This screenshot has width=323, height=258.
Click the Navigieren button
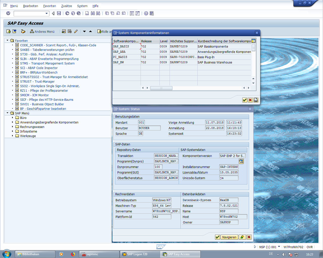pos(229,237)
